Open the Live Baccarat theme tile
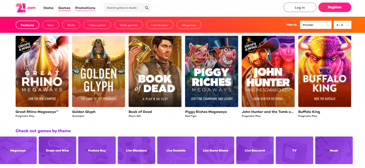Screen dimensions: 365x168 (255, 151)
